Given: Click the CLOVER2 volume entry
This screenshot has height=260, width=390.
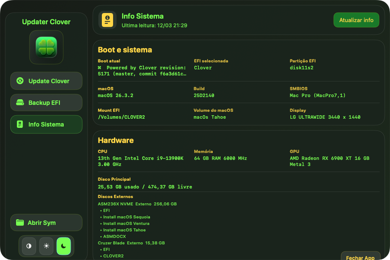Looking at the screenshot, I should click(113, 256).
